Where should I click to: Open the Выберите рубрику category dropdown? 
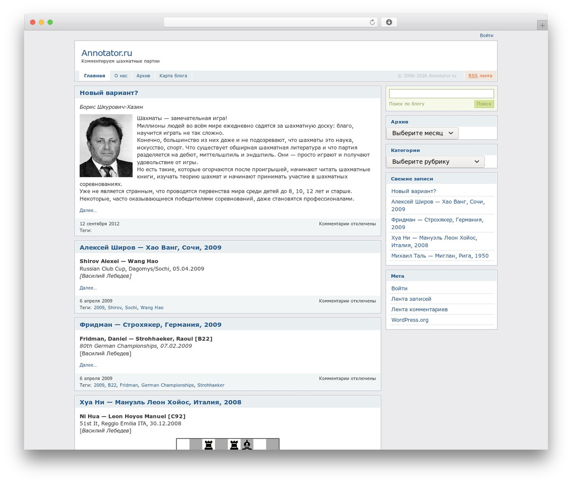tap(435, 162)
